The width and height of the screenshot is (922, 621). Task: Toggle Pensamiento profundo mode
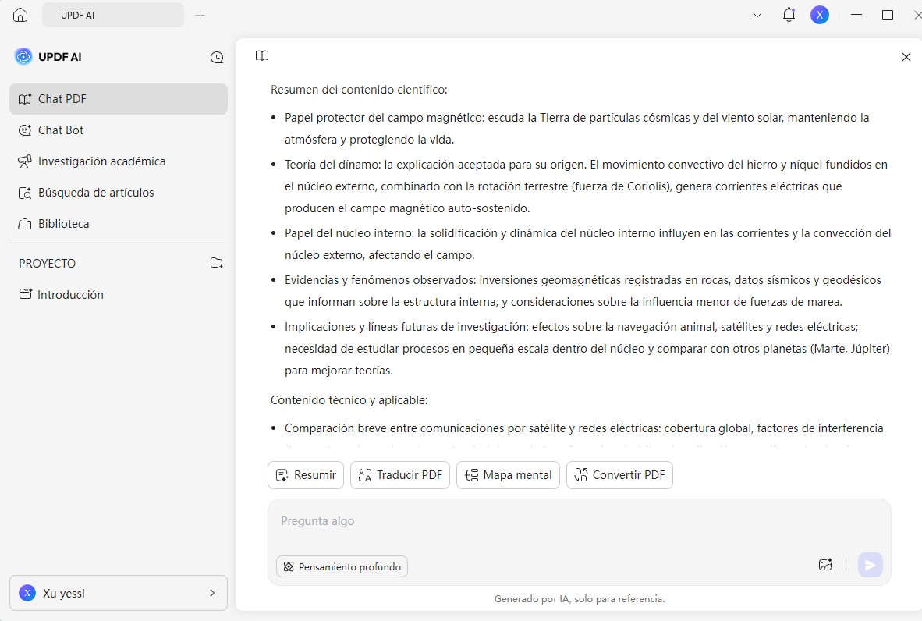pyautogui.click(x=342, y=566)
